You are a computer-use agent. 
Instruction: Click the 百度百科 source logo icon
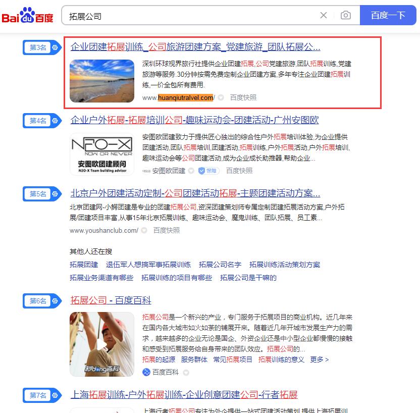pos(146,372)
